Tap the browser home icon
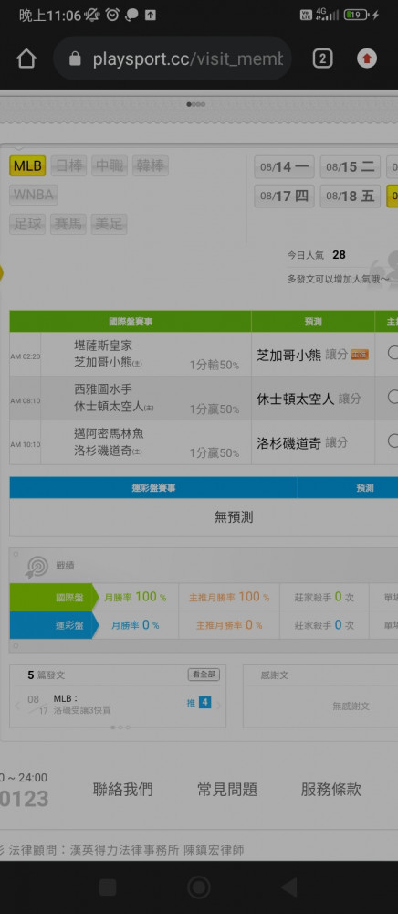398x914 pixels. click(26, 58)
